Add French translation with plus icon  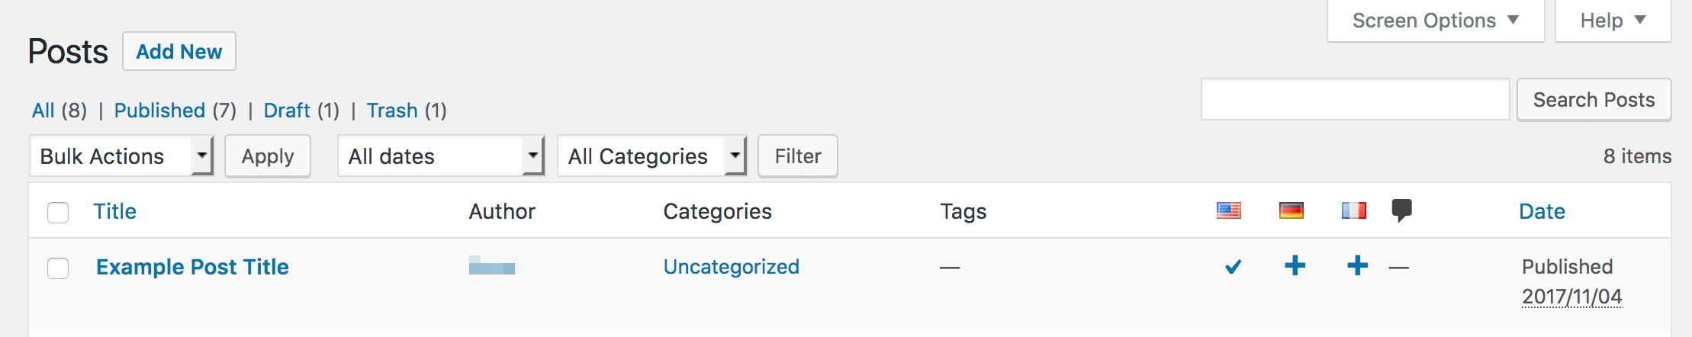1357,265
